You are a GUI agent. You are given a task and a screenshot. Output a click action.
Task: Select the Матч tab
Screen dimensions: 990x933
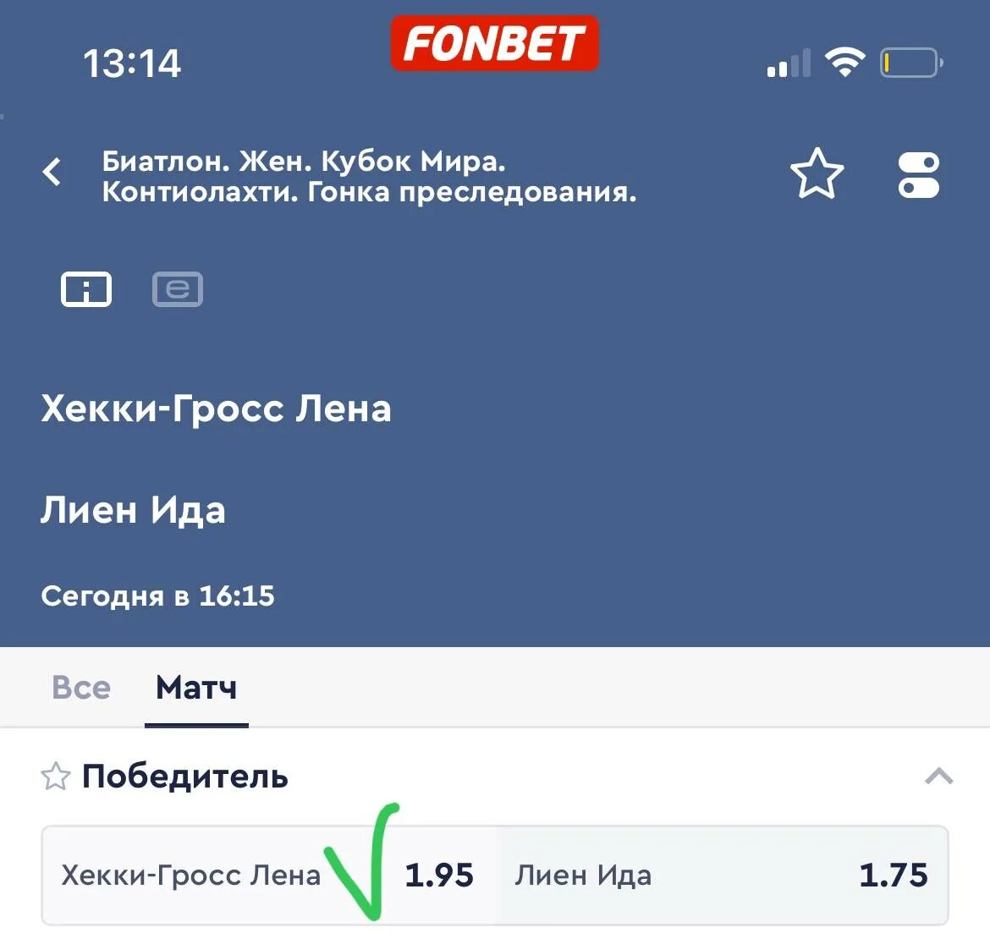[196, 688]
